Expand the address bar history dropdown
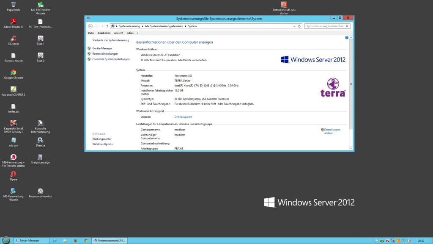 pyautogui.click(x=294, y=26)
